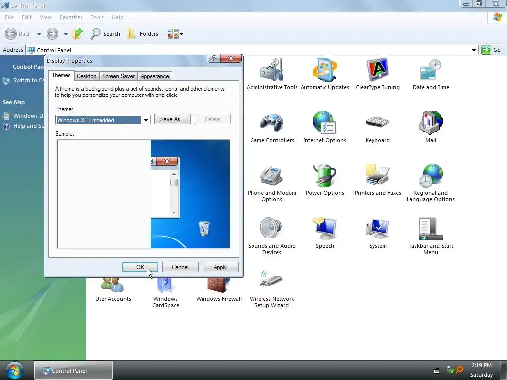This screenshot has width=507, height=380.
Task: Open Sounds and Audio Devices
Action: pos(272,236)
